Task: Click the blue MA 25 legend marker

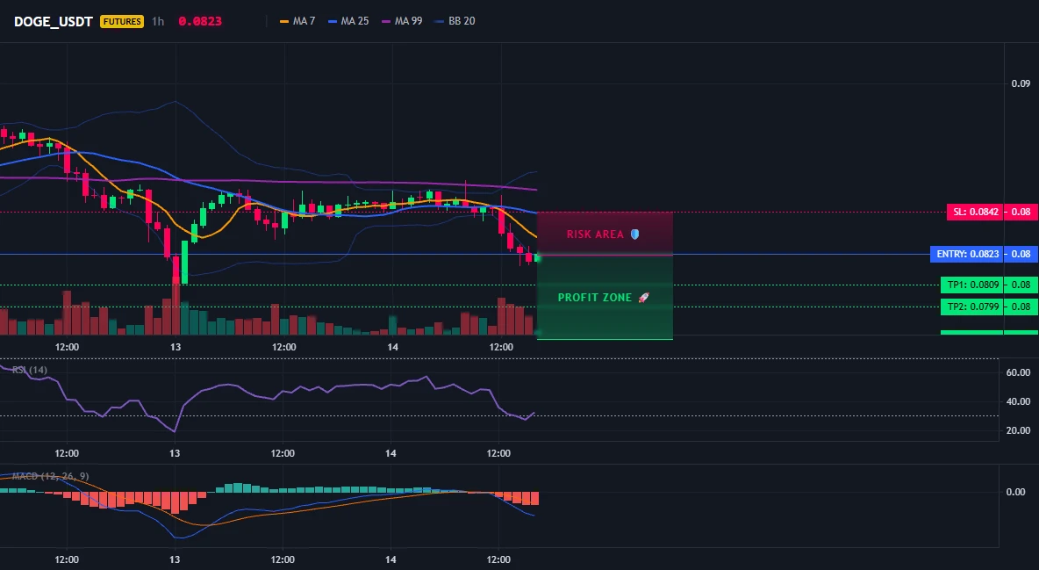Action: click(333, 21)
